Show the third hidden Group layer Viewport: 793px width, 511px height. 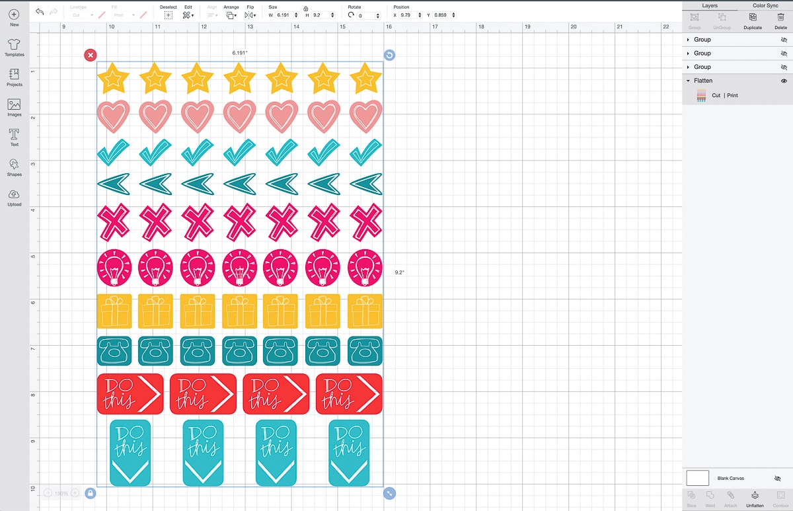pos(784,67)
